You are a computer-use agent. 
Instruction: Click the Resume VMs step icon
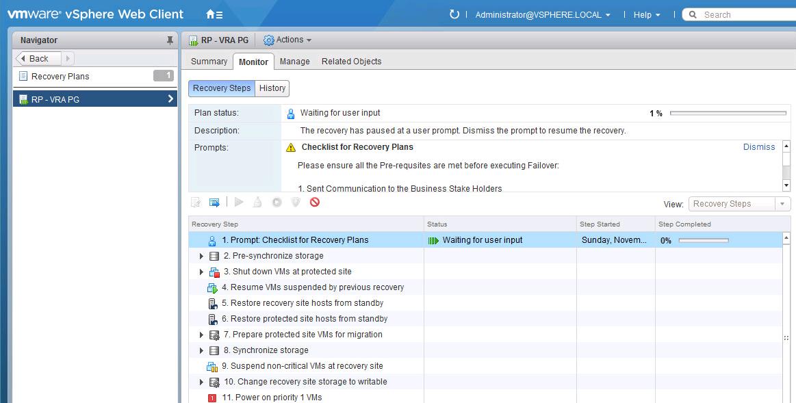(212, 288)
